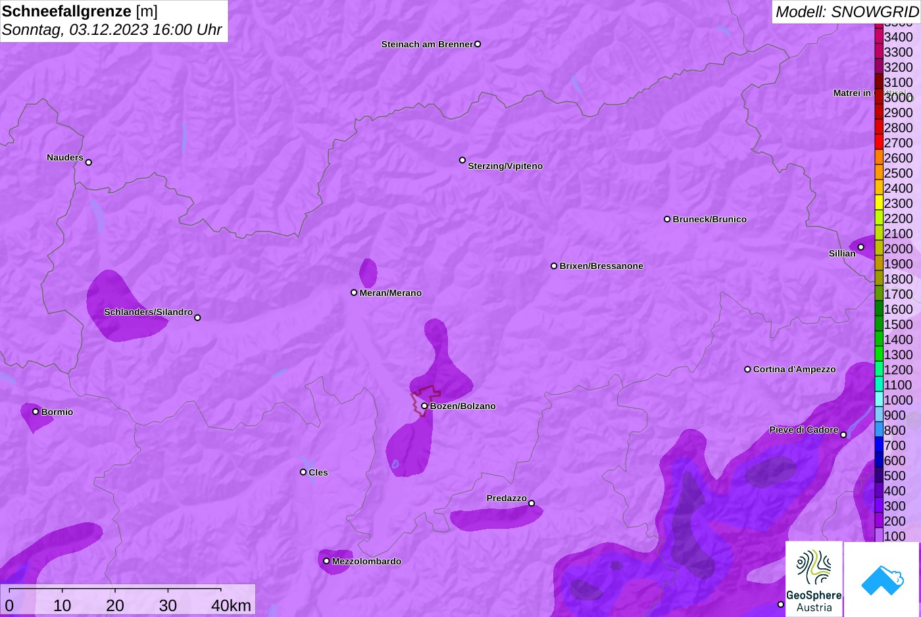Click the Matrei in label text

click(x=852, y=93)
